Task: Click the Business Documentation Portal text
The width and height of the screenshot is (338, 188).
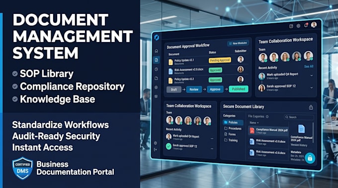Action: click(75, 168)
